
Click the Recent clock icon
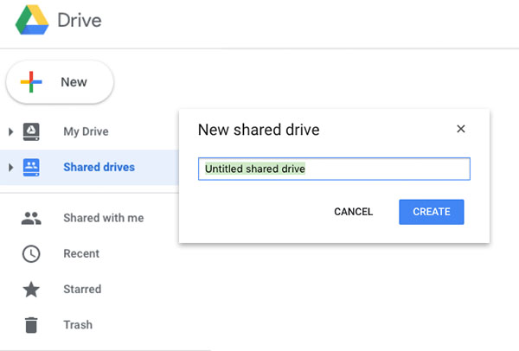[x=31, y=253]
